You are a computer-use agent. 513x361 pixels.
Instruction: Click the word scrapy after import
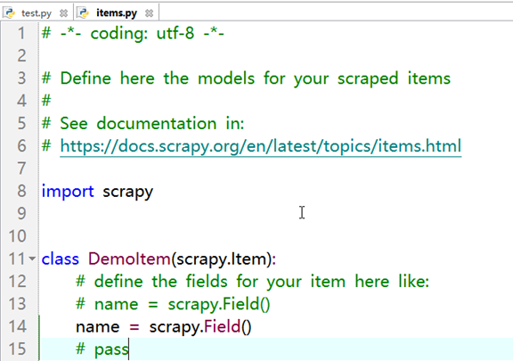(x=127, y=192)
